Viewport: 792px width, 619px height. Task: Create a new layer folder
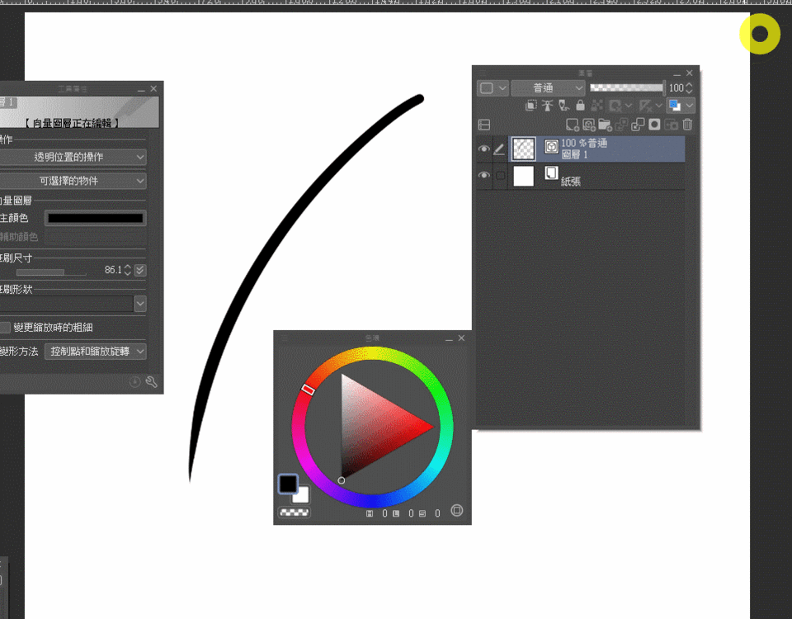click(605, 125)
